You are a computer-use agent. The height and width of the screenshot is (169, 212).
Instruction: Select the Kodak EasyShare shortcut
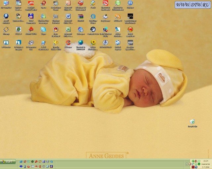click(130, 32)
